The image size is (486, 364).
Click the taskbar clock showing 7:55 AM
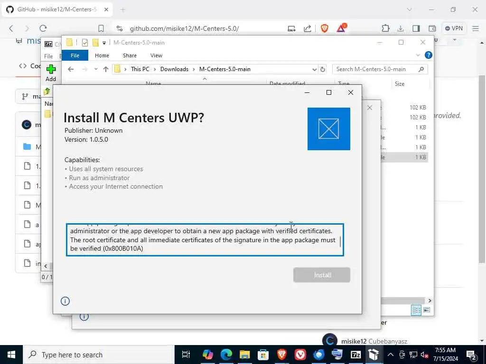(445, 355)
